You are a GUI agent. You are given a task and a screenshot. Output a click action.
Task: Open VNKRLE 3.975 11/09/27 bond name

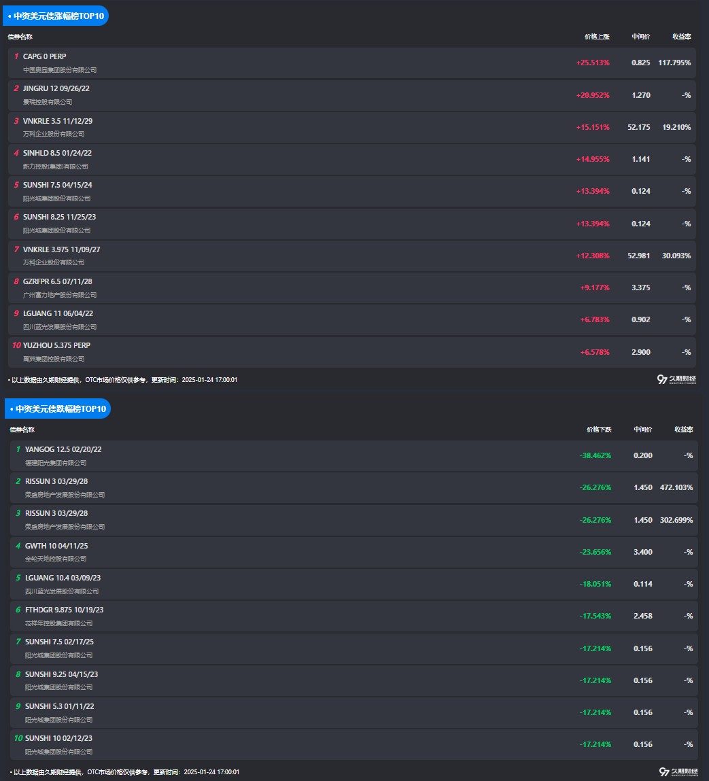pyautogui.click(x=61, y=249)
